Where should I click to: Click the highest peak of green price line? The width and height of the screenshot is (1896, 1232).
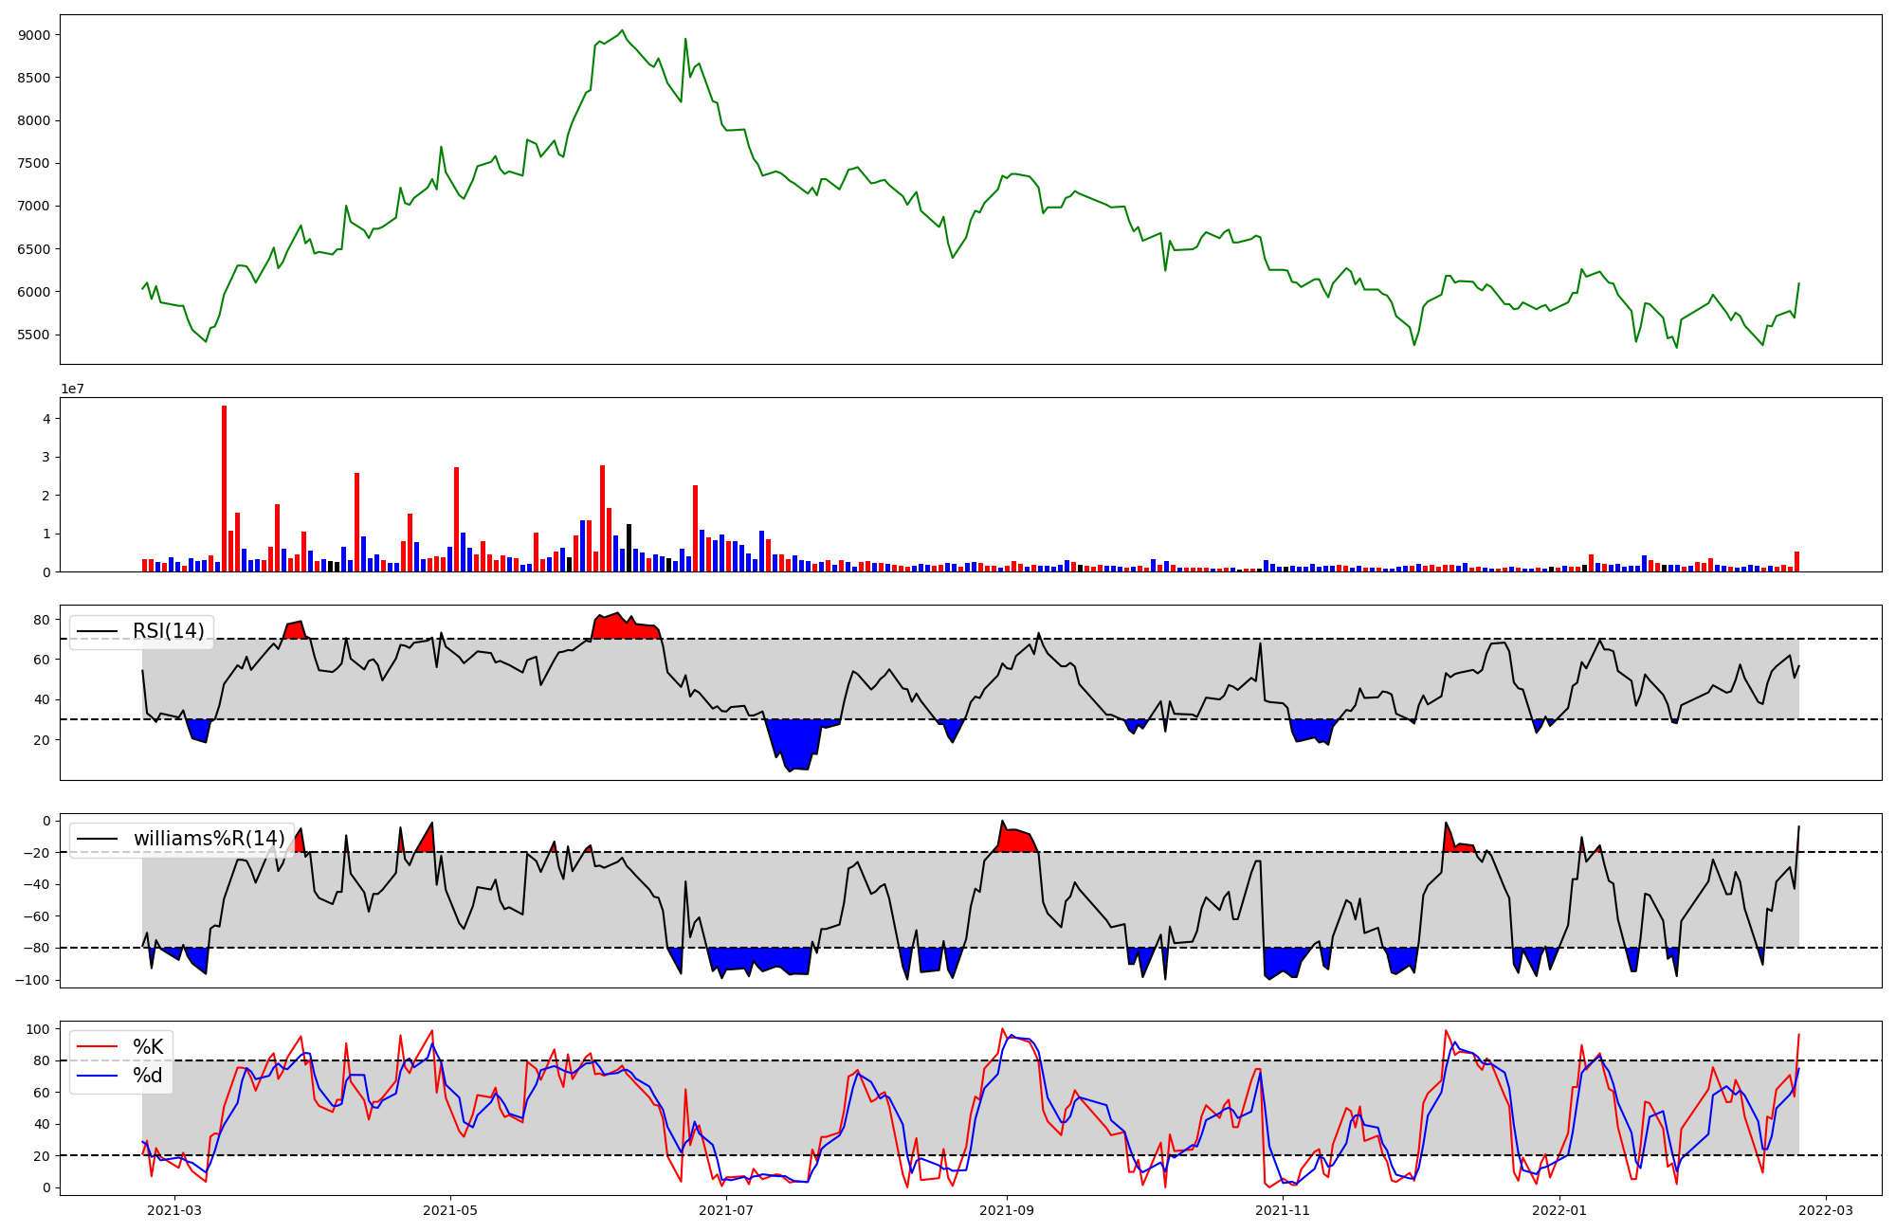(x=622, y=30)
